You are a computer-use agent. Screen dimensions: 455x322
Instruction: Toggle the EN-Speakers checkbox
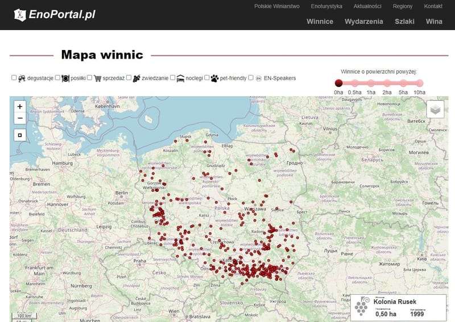point(251,78)
